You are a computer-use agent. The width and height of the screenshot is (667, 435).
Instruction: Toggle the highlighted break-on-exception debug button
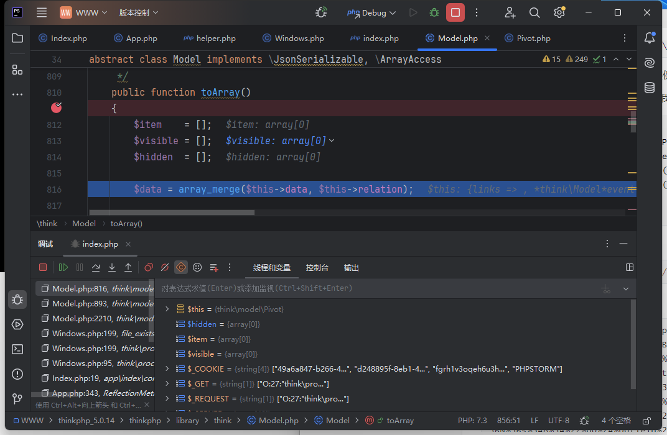(x=181, y=267)
